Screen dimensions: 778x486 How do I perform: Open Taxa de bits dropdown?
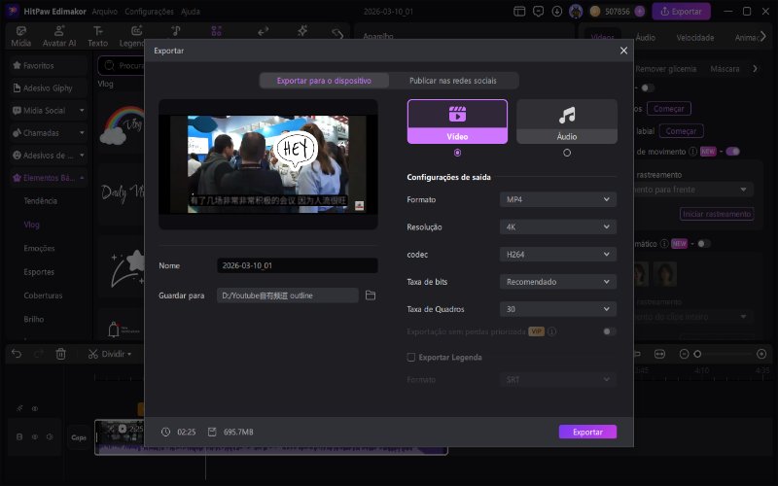(x=557, y=281)
